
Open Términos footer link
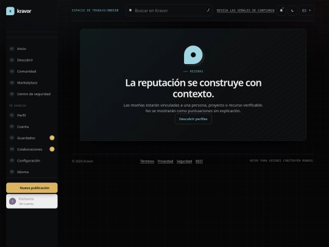coord(147,161)
